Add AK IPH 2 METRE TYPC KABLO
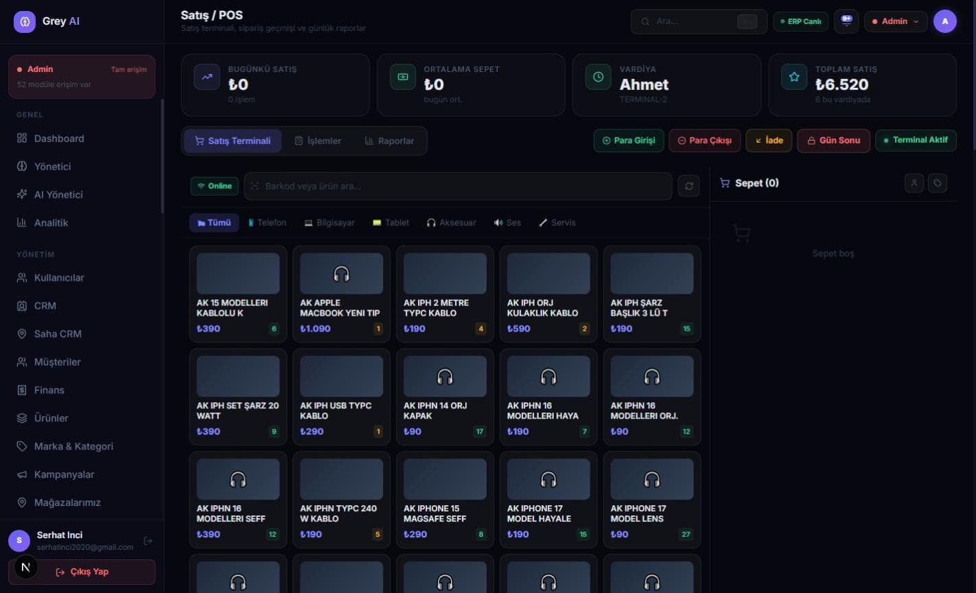This screenshot has height=593, width=976. click(445, 294)
